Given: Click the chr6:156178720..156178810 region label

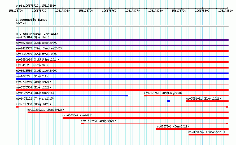Looking at the screenshot, I should [x=36, y=6].
